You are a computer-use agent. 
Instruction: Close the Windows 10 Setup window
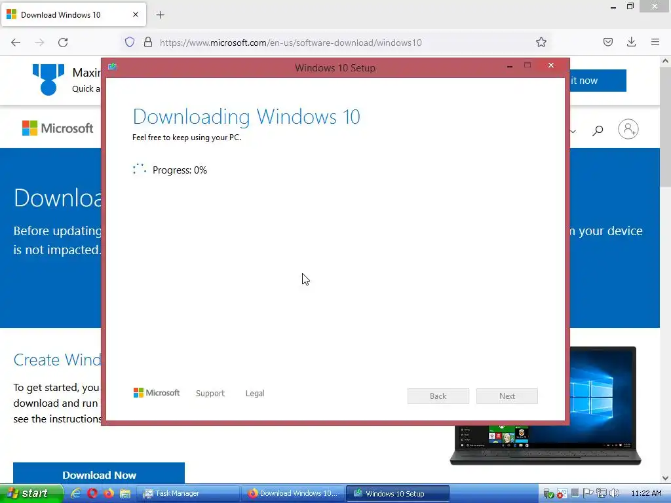(x=551, y=65)
